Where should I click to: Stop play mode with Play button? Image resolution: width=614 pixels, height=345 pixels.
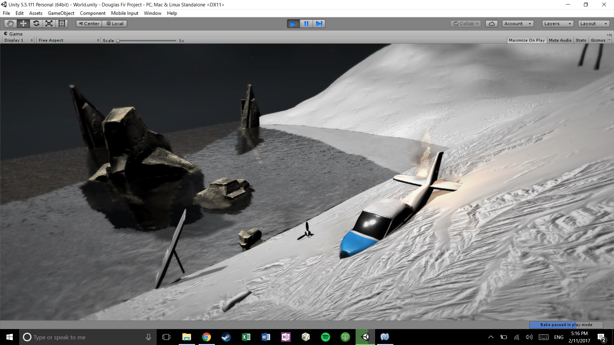coord(293,24)
